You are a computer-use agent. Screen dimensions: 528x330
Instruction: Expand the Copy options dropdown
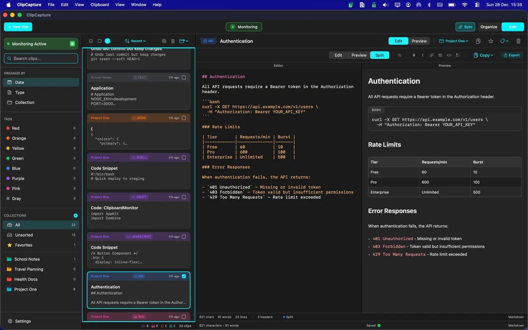point(483,55)
